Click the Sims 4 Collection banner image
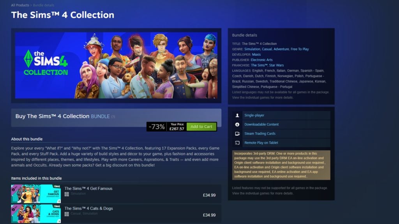This screenshot has width=399, height=224. pos(116,65)
